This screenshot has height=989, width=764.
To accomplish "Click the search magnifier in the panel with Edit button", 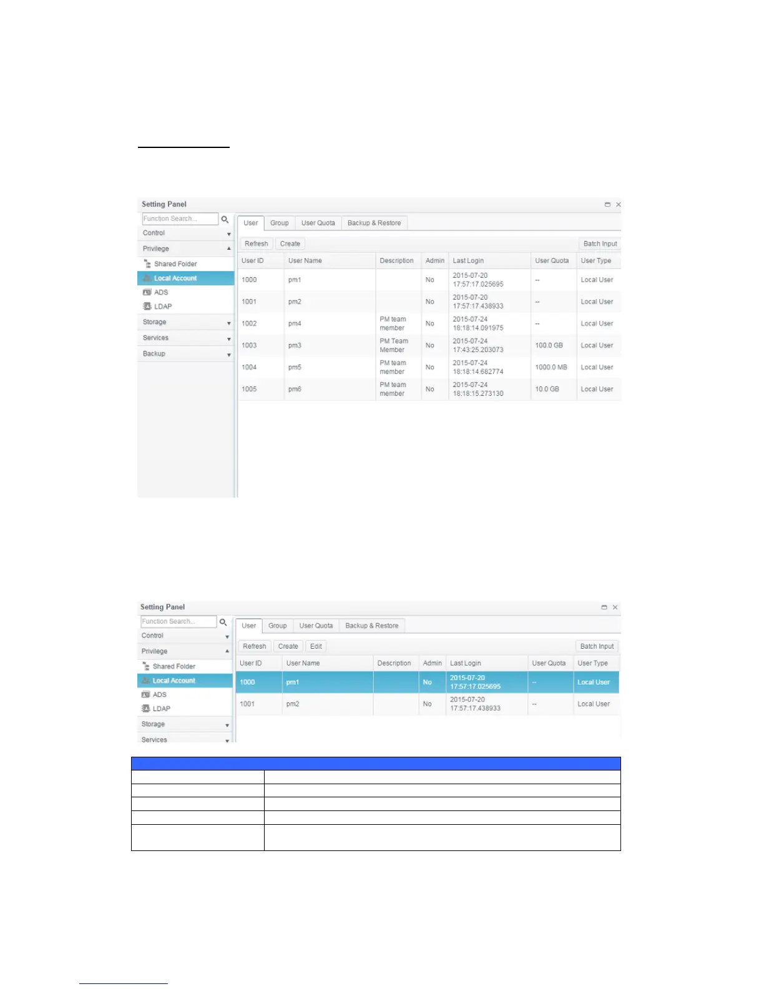I will click(223, 622).
